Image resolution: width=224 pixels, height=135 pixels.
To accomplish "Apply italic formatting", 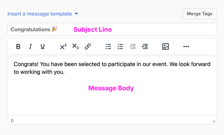I will coord(30,47).
